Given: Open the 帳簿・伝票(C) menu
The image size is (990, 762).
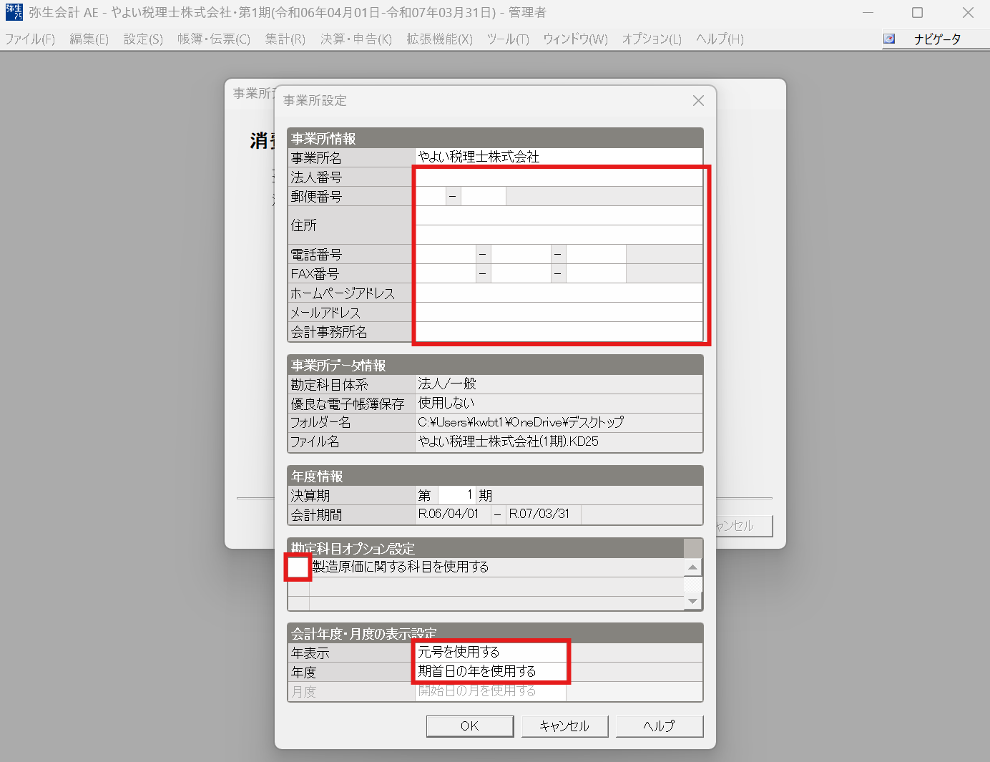Looking at the screenshot, I should point(214,39).
